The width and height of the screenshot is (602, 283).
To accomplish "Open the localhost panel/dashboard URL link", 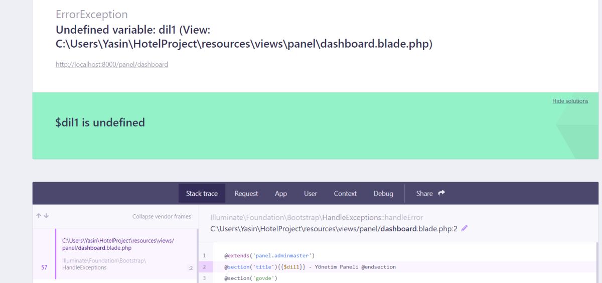I will (x=112, y=64).
